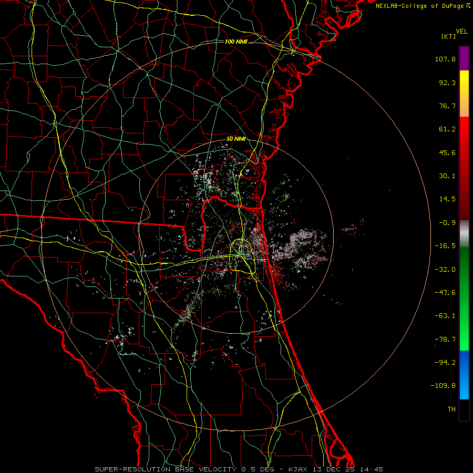Screen dimensions: 473x473
Task: Click the [KT] units label
Action: [x=449, y=36]
